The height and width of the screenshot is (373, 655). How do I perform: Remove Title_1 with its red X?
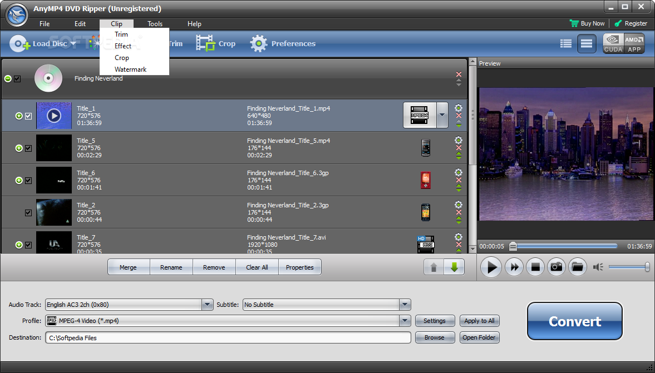pos(459,116)
